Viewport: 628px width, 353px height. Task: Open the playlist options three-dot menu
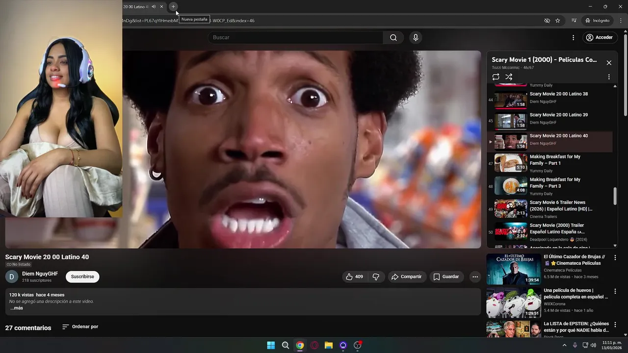[609, 77]
